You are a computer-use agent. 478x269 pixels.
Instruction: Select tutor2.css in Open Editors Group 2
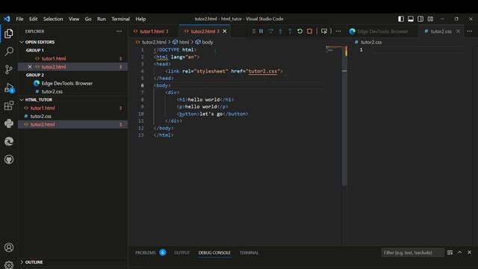[x=73, y=91]
